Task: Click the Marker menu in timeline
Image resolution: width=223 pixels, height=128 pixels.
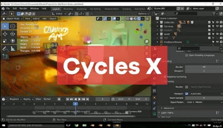Action: point(47,99)
